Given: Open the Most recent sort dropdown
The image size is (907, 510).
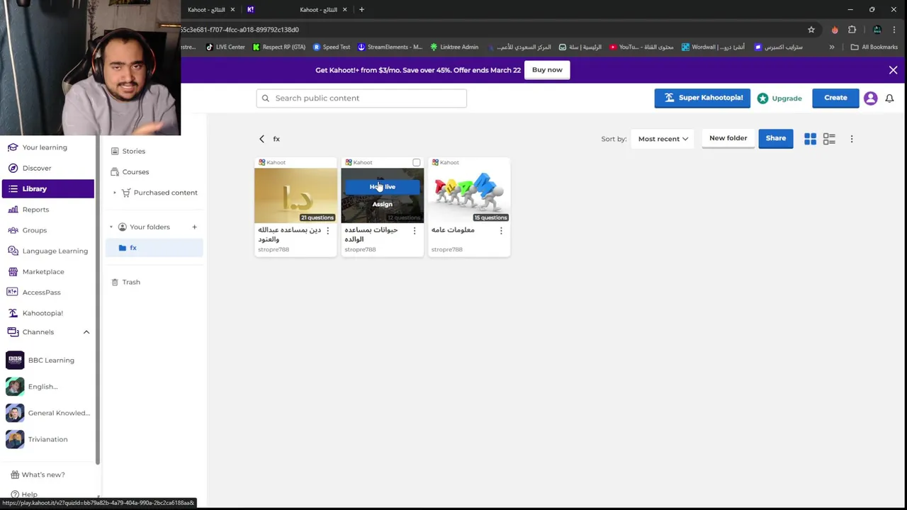Looking at the screenshot, I should pyautogui.click(x=663, y=139).
